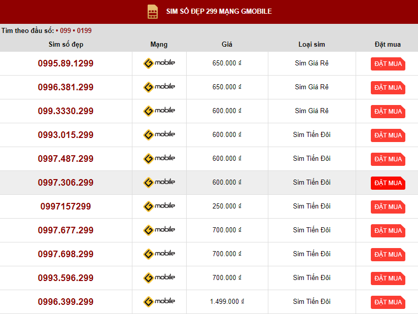This screenshot has width=418, height=314.
Task: Click the SIM card icon in header
Action: click(153, 12)
